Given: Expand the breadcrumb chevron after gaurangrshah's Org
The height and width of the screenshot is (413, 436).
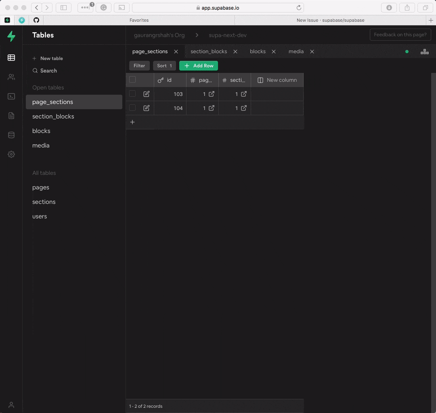Looking at the screenshot, I should tap(197, 35).
